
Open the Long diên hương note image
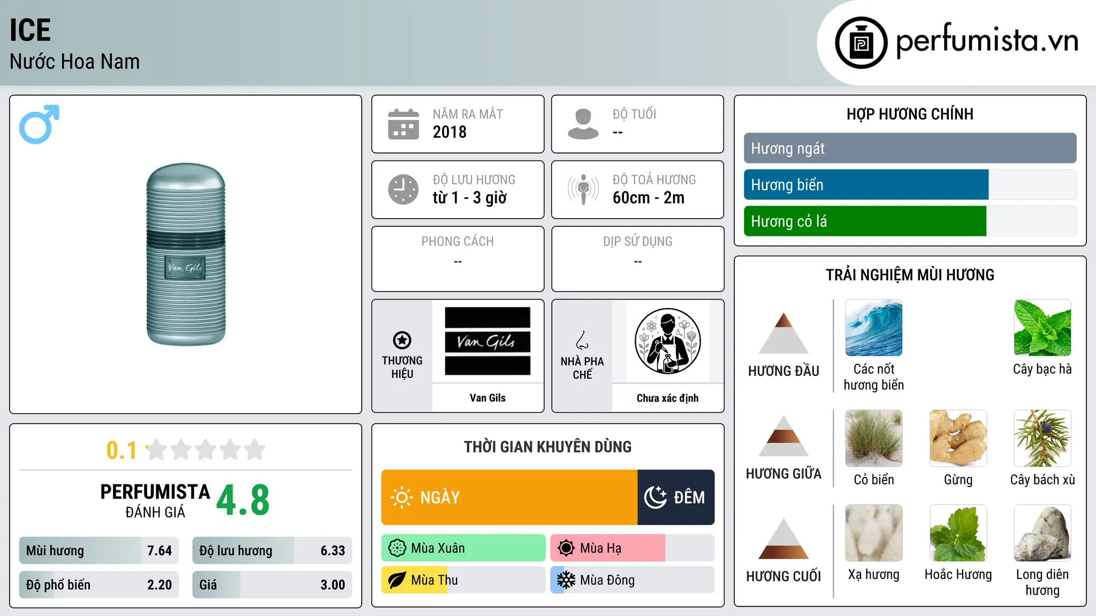[x=1042, y=533]
